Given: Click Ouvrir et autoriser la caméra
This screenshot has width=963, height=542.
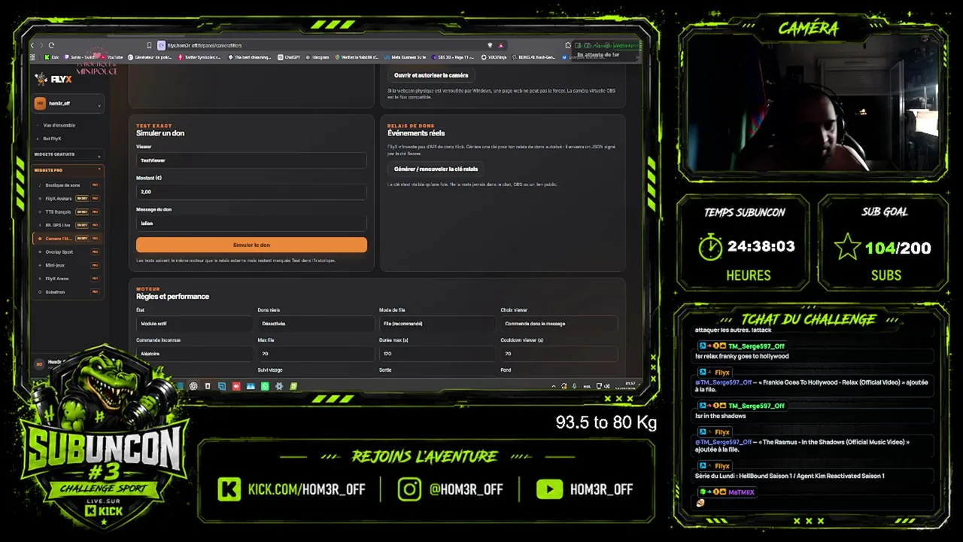Looking at the screenshot, I should point(431,75).
